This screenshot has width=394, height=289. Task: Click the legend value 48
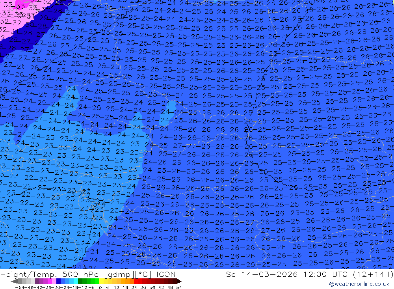click(x=170, y=287)
